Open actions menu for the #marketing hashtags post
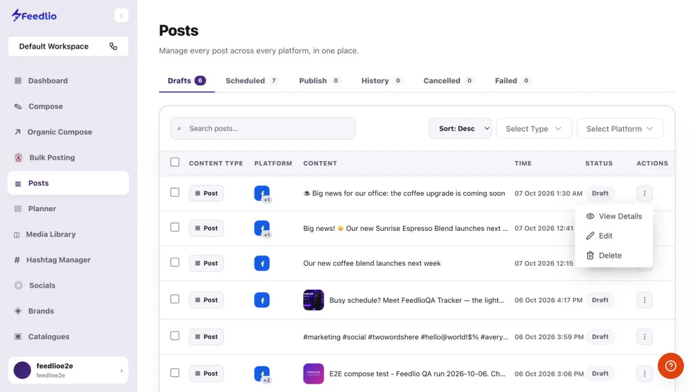The height and width of the screenshot is (392, 697). (x=645, y=336)
